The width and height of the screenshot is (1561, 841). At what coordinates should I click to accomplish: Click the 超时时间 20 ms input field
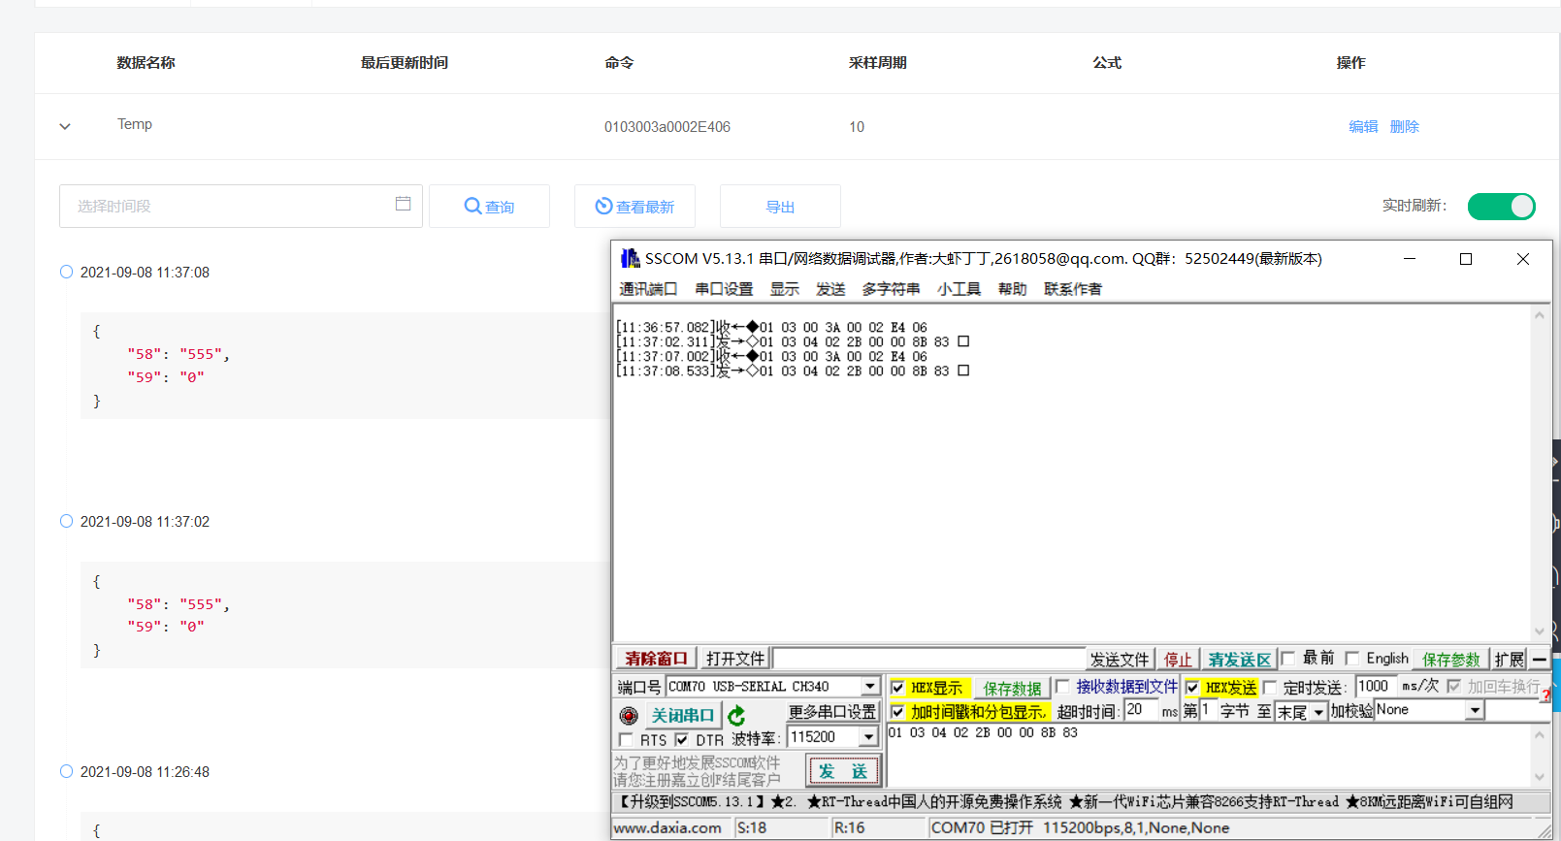[x=1141, y=711]
